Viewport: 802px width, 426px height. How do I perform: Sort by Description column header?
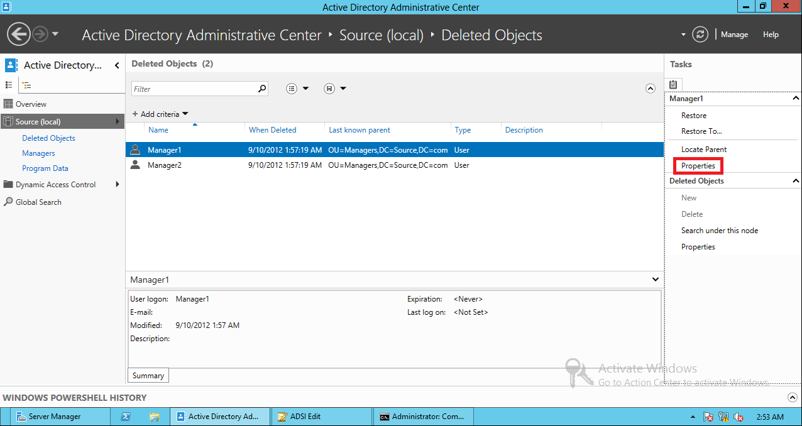coord(524,130)
